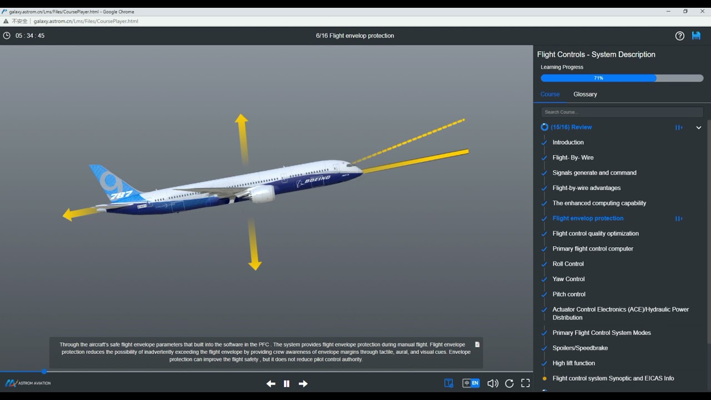Open Signals generate and command lesson
This screenshot has width=711, height=400.
pos(594,173)
